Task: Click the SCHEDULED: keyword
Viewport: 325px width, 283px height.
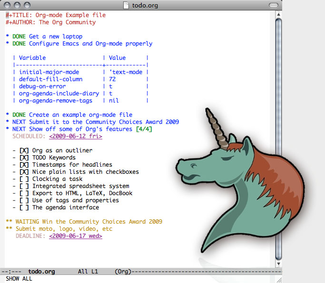Action: [x=29, y=136]
